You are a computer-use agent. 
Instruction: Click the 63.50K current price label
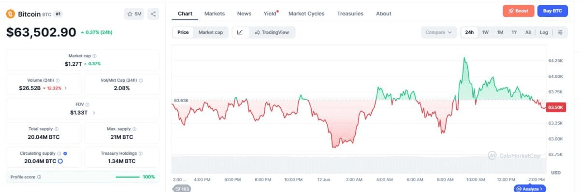tap(556, 107)
